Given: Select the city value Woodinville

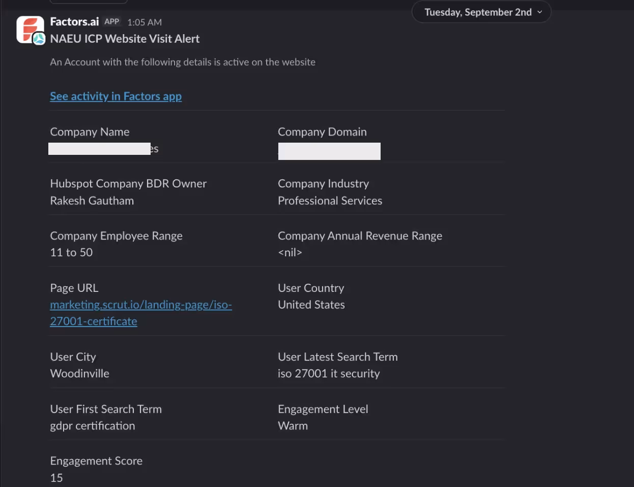Looking at the screenshot, I should point(79,373).
